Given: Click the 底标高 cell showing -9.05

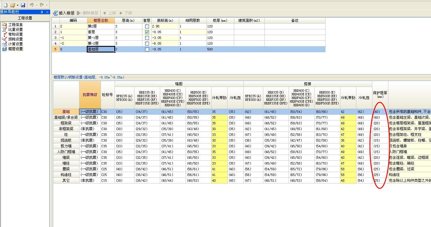Looking at the screenshot, I should coord(165,49).
